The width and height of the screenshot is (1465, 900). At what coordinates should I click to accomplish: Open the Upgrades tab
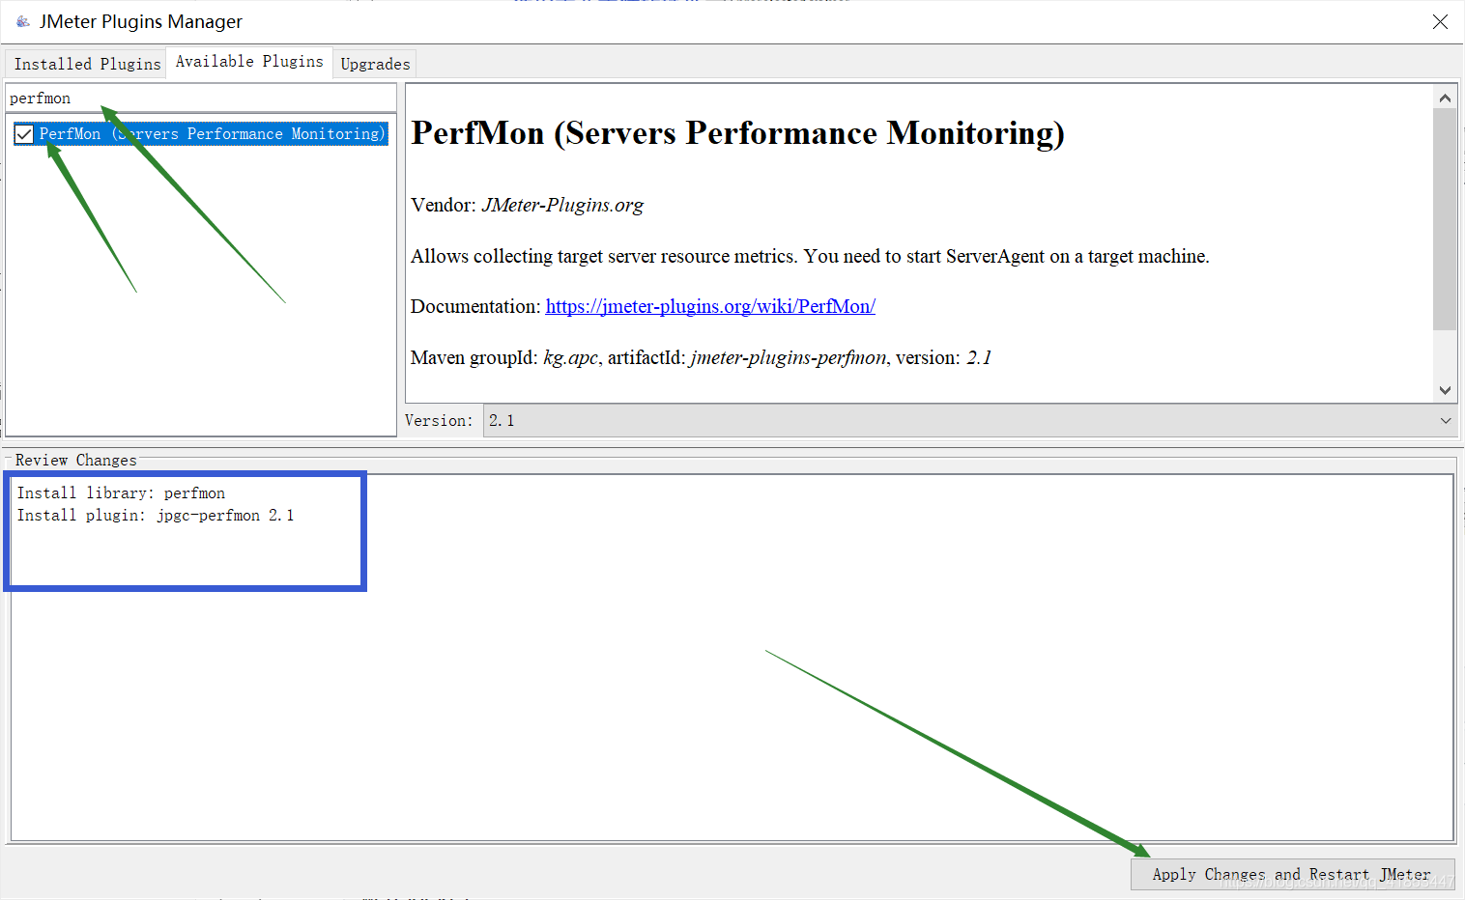pyautogui.click(x=375, y=64)
